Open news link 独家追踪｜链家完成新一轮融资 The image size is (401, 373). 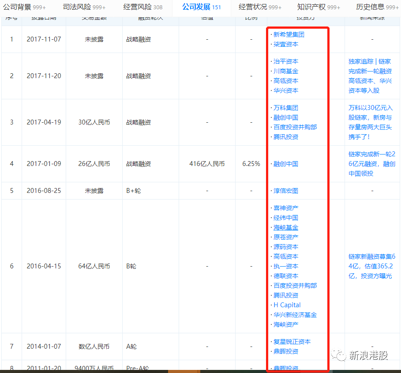click(x=370, y=76)
